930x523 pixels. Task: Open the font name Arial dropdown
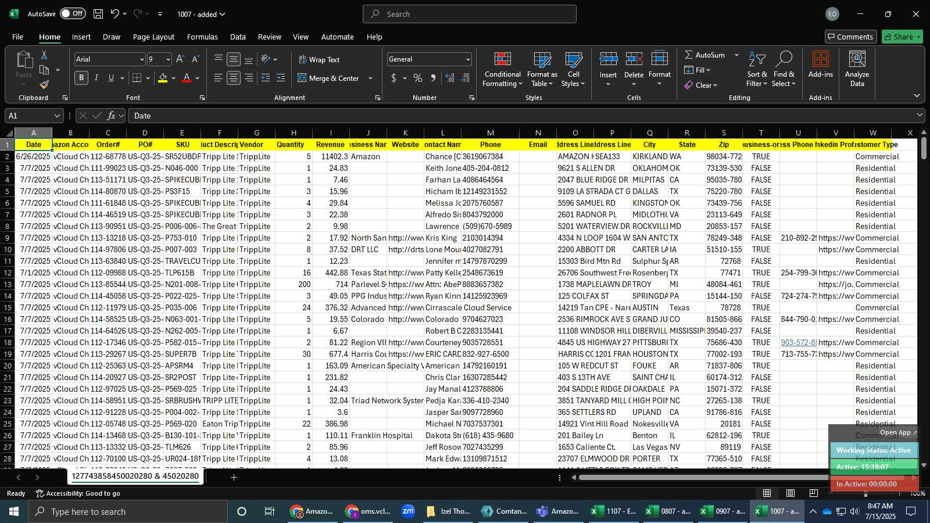(141, 59)
